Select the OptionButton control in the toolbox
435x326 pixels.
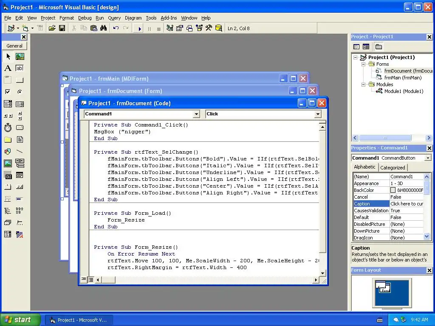point(20,92)
